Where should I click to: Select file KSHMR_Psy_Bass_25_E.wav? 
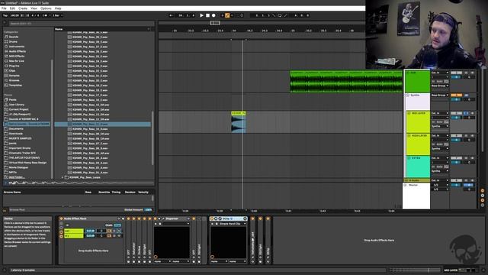point(90,56)
